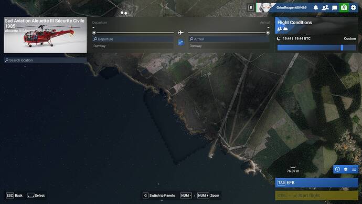
Task: Click the airplane icon on the route line
Action: point(181,33)
